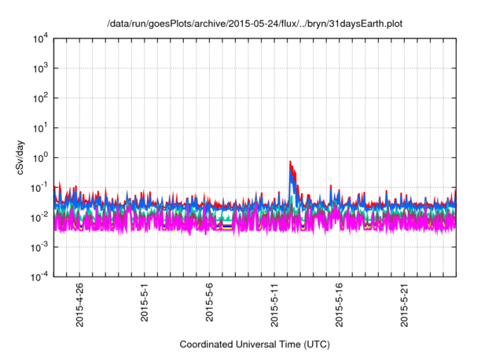This screenshot has height=352, width=503.
Task: Click the 10^-1 y-axis tick label
Action: [x=39, y=187]
